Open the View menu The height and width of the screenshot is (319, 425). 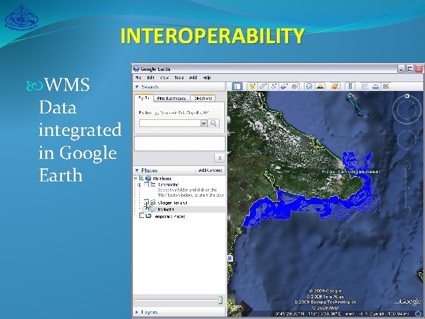coord(164,77)
